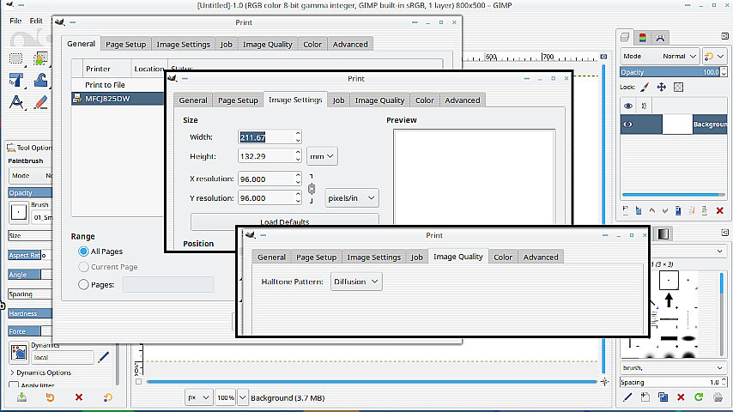Click the Load Defaults button
The image size is (733, 412).
click(x=284, y=221)
